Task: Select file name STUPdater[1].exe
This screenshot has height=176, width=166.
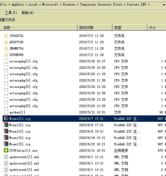Action: tap(24, 150)
